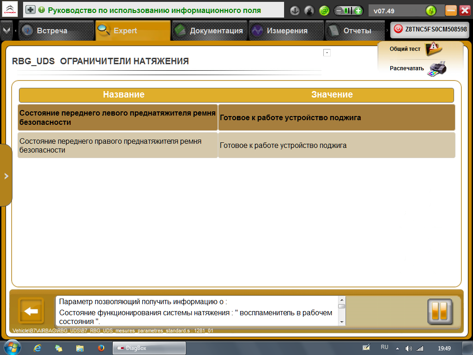Click the VIN button Z8TNC5FS0CM508598

click(430, 29)
